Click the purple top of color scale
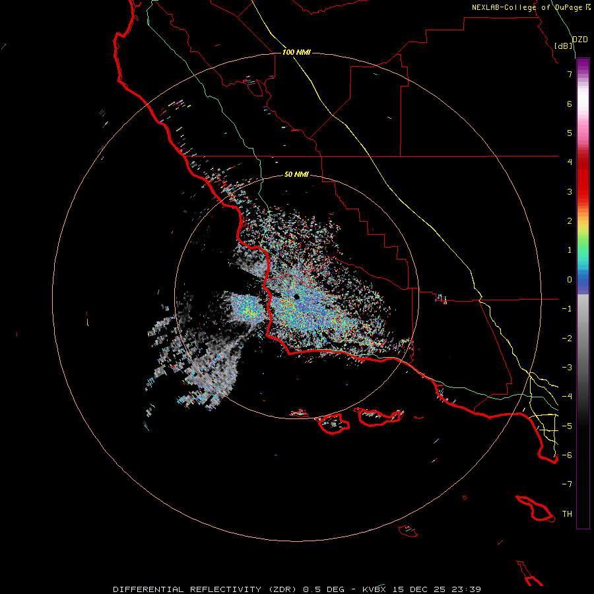The height and width of the screenshot is (594, 594). coord(583,65)
